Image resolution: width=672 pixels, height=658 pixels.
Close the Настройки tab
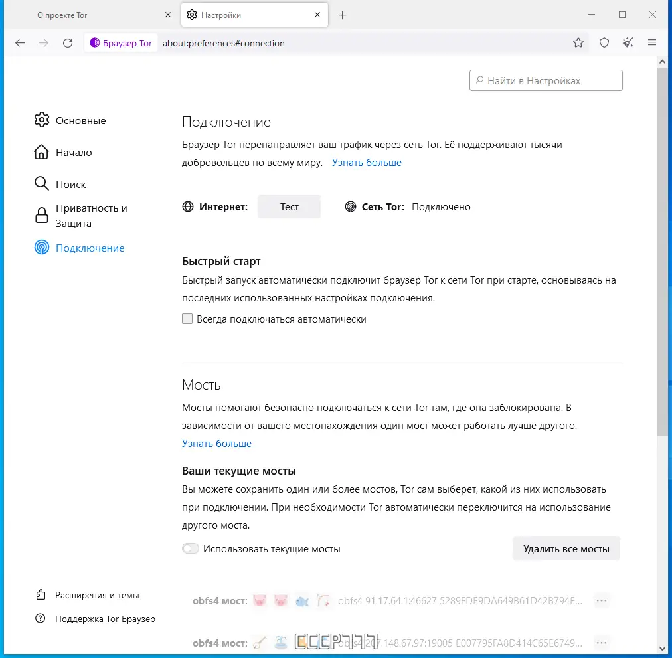317,15
